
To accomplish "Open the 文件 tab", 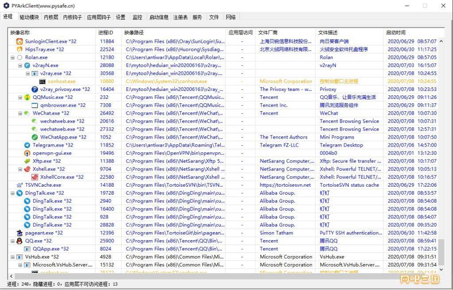I will tap(214, 17).
